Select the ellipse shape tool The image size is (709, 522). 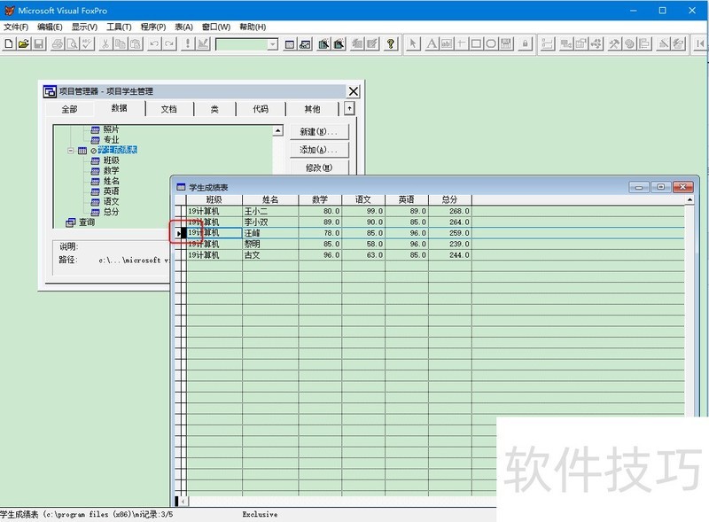[x=491, y=43]
